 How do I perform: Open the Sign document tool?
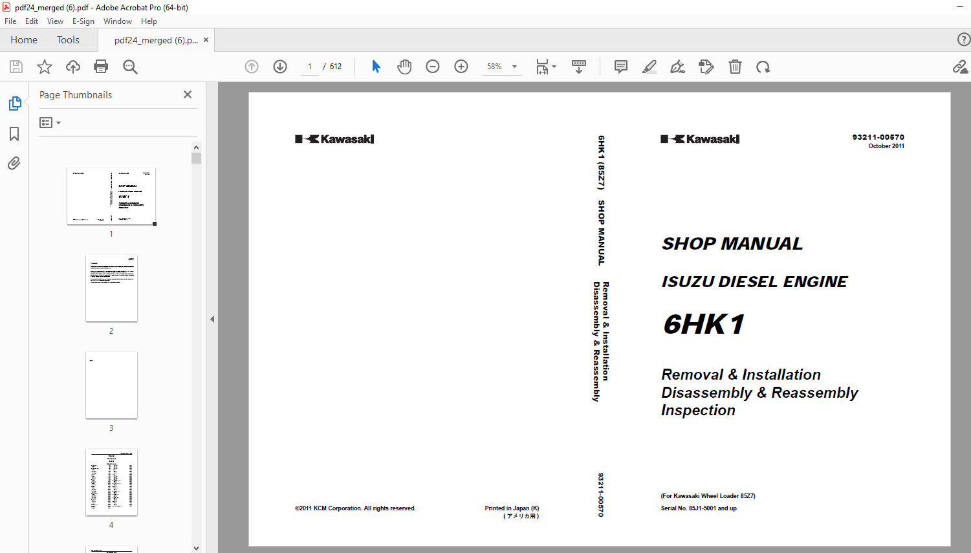677,67
